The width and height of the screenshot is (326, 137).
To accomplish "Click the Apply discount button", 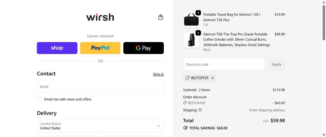I will tap(277, 64).
